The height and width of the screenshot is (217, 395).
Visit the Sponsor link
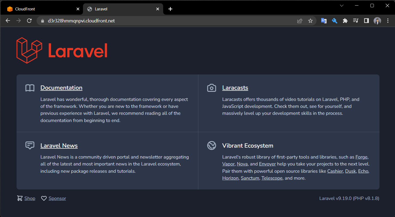tap(57, 198)
